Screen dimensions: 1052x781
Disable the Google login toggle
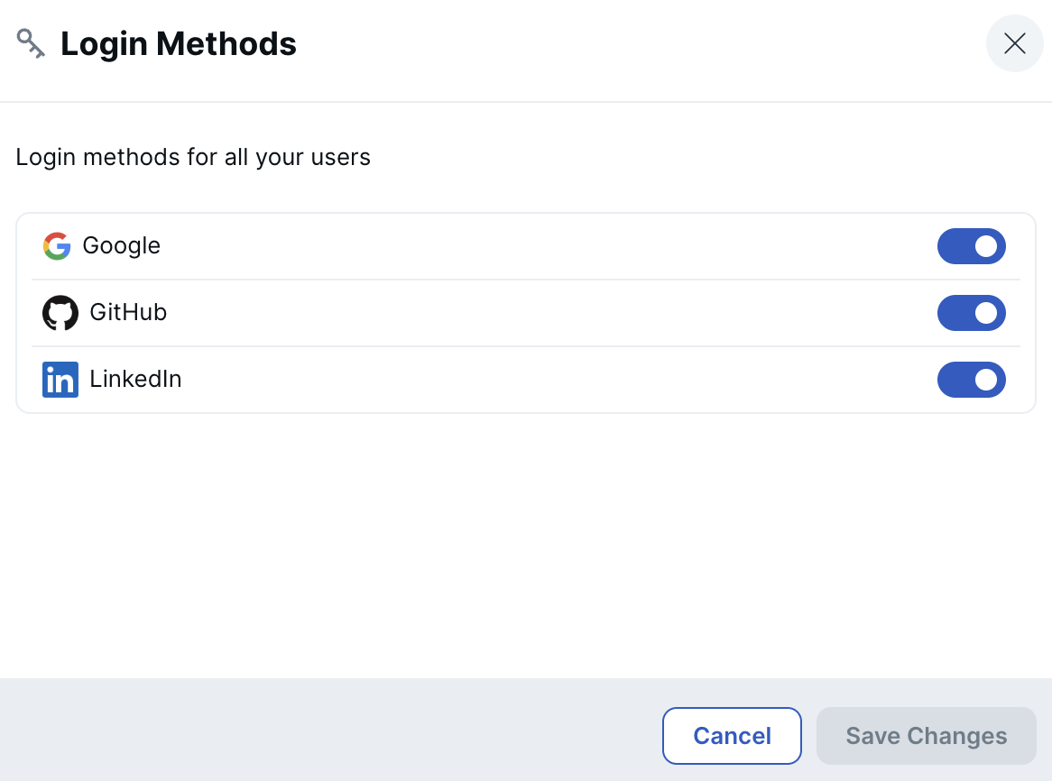coord(972,245)
